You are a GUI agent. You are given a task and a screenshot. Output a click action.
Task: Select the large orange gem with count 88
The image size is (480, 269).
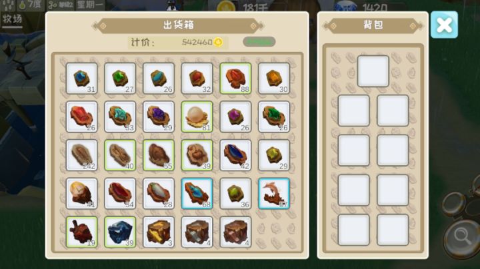pos(235,79)
